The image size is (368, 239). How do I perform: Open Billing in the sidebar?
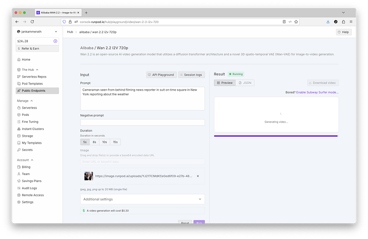tap(26, 167)
